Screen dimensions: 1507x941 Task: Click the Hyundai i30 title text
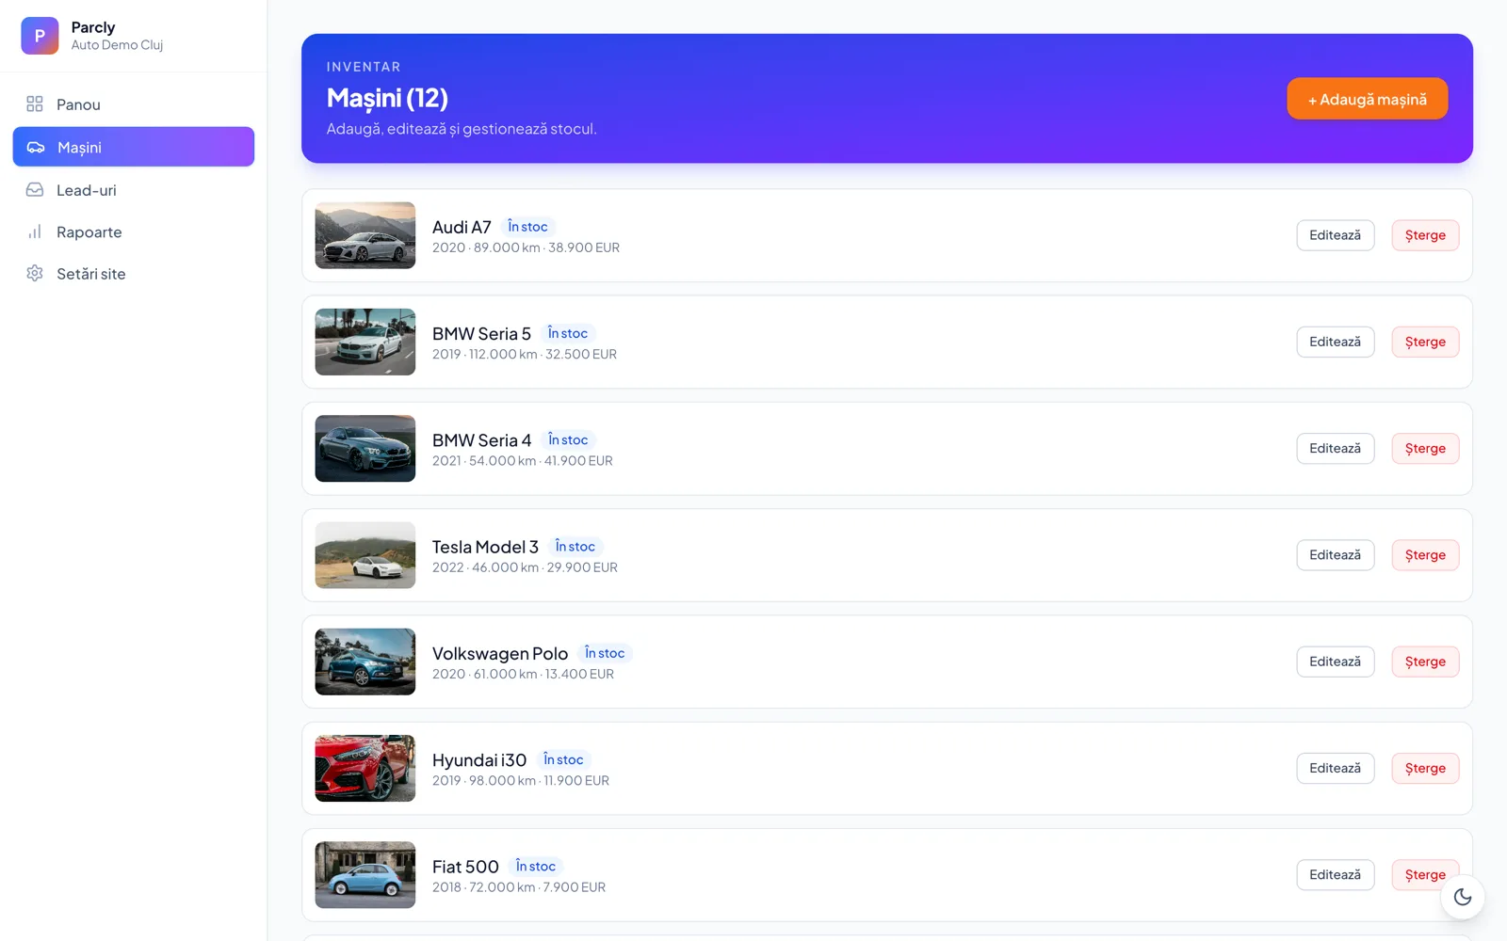click(x=479, y=760)
